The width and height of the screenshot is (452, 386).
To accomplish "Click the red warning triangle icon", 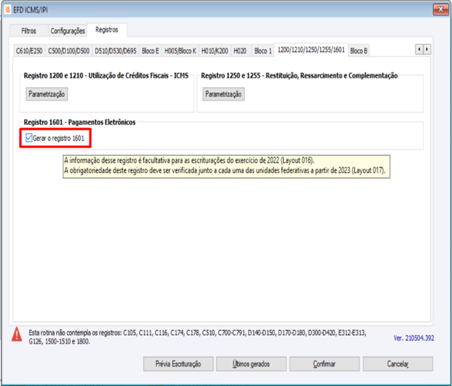I will click(x=17, y=335).
